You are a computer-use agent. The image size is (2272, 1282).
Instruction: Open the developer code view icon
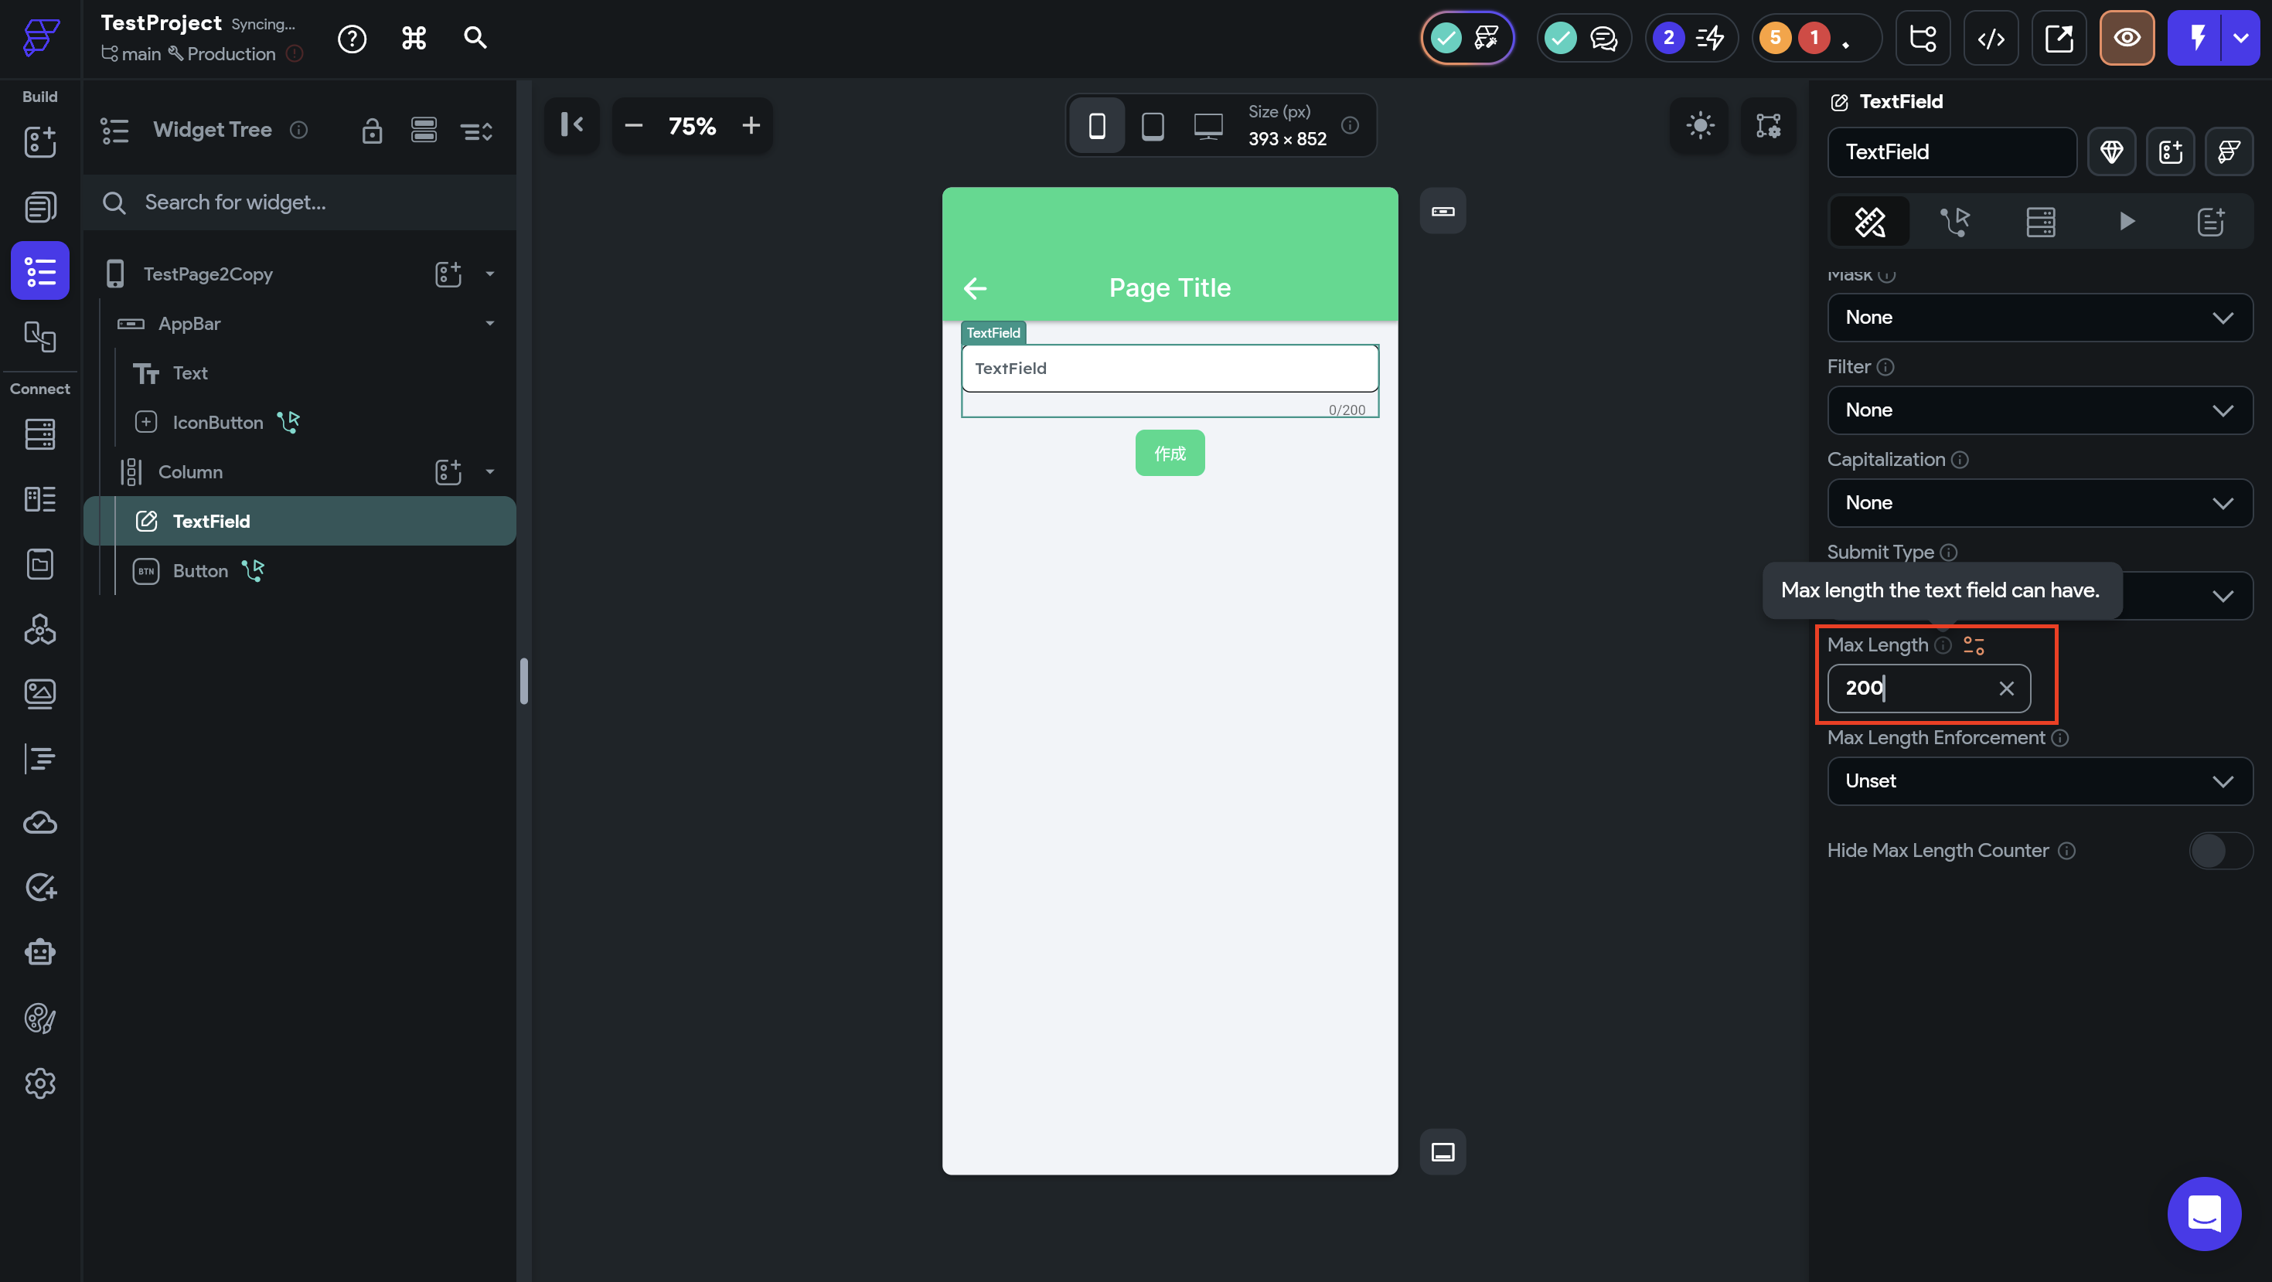point(1991,38)
